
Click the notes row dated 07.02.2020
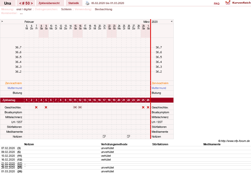[x=125, y=148]
